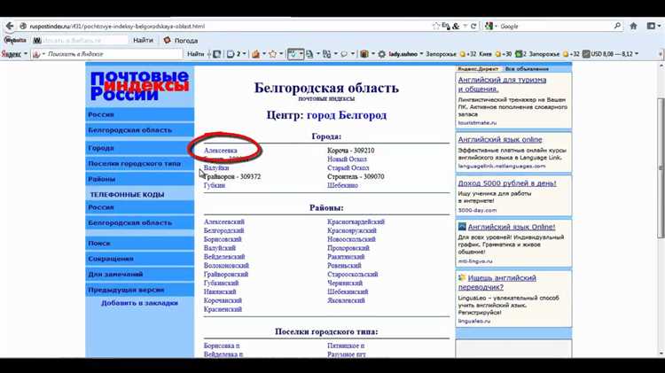The height and width of the screenshot is (373, 665).
Task: Open Города in the sidebar menu
Action: coord(140,148)
